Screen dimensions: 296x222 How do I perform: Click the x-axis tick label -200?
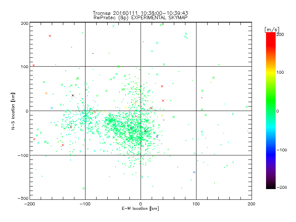[x=30, y=204]
